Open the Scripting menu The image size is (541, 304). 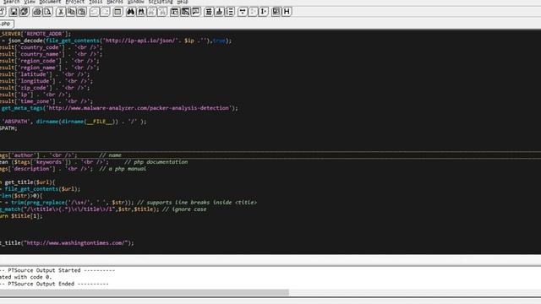161,2
